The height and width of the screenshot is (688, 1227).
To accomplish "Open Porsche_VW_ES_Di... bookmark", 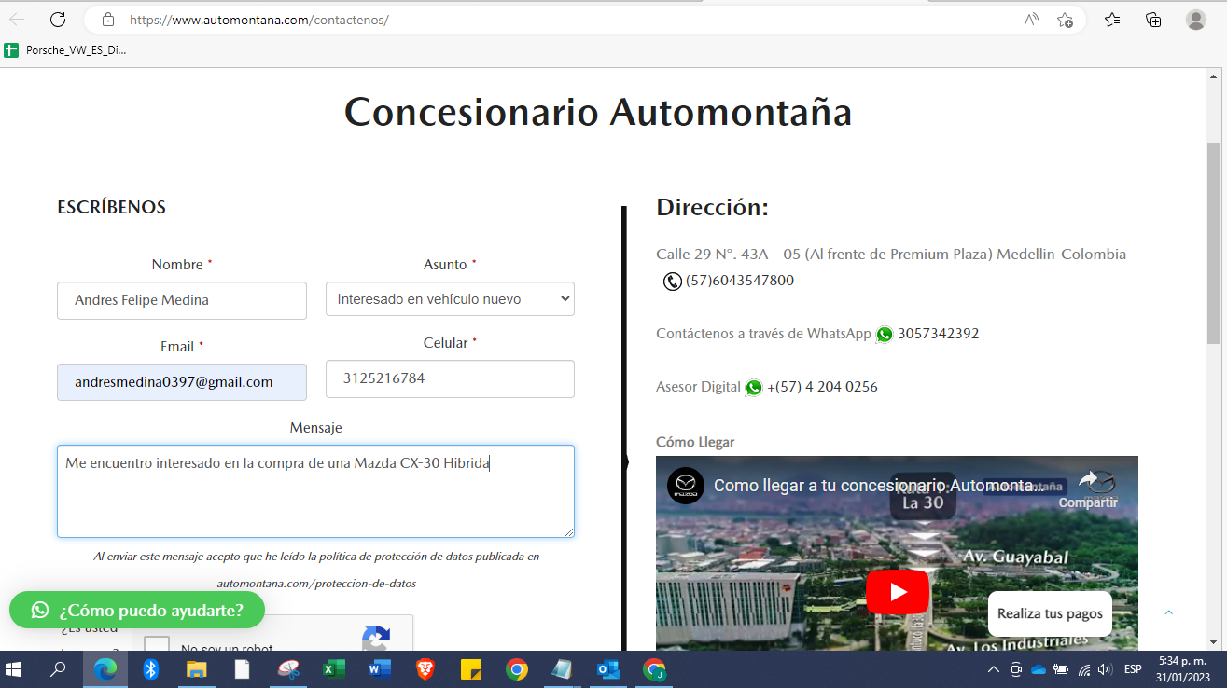I will [x=65, y=50].
